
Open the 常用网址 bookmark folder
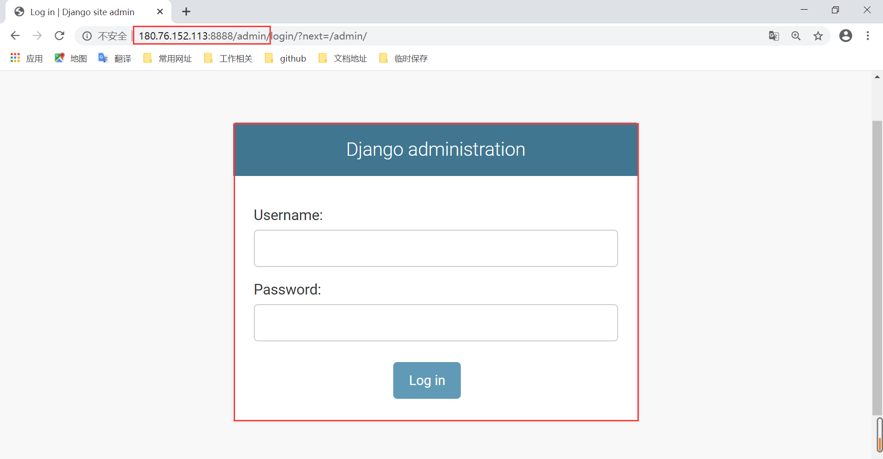167,58
